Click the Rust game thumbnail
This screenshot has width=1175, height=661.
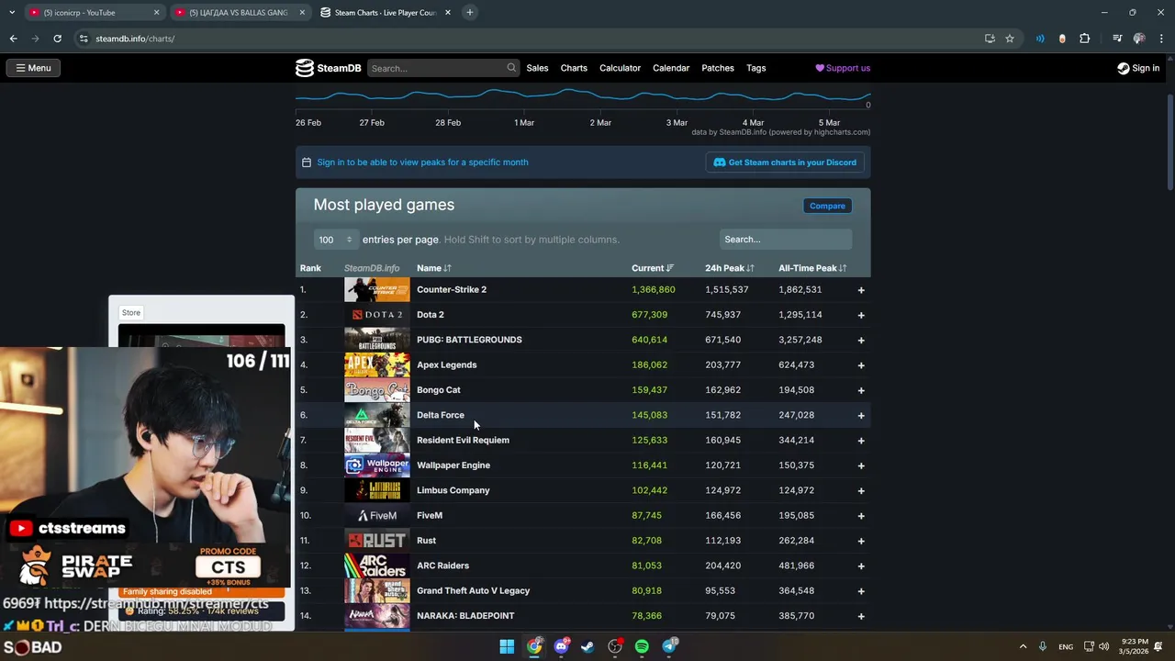(x=376, y=541)
